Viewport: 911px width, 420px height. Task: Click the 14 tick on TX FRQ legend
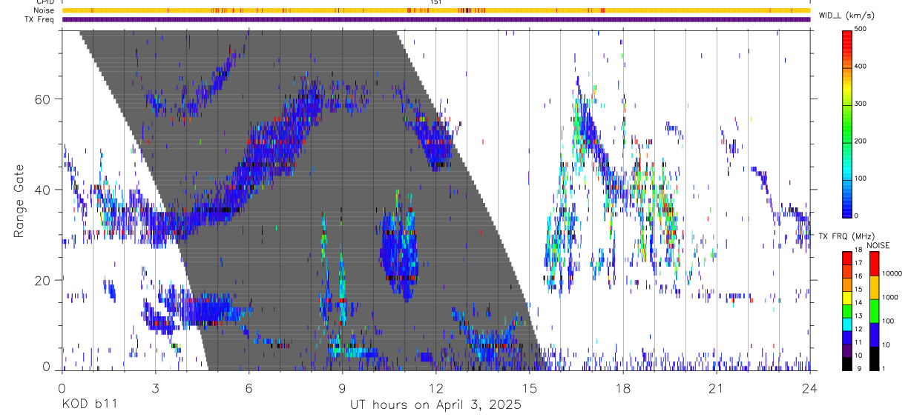coord(859,302)
